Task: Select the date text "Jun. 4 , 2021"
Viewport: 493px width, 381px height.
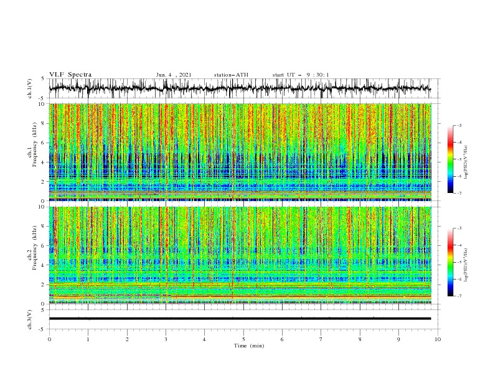Action: [x=174, y=75]
